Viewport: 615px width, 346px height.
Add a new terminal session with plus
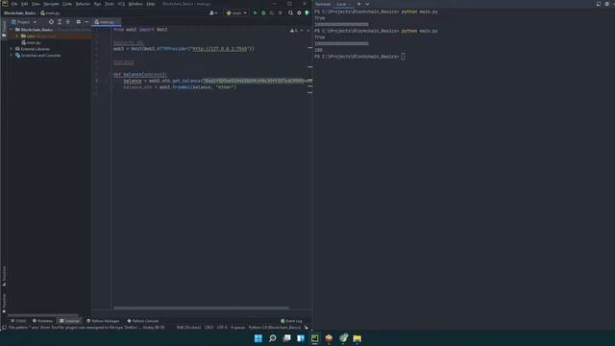point(358,4)
